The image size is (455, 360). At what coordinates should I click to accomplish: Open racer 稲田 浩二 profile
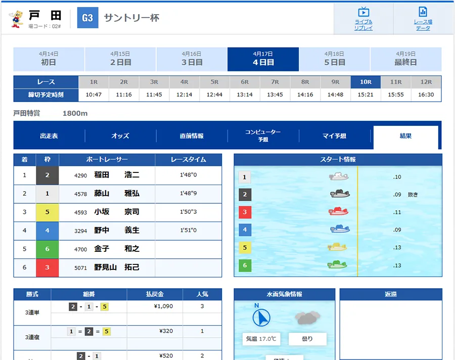click(116, 175)
